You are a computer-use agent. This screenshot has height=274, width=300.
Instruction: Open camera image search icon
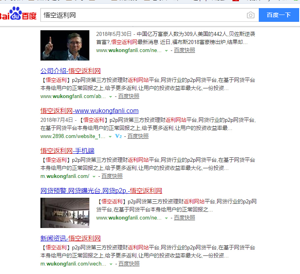[250, 15]
